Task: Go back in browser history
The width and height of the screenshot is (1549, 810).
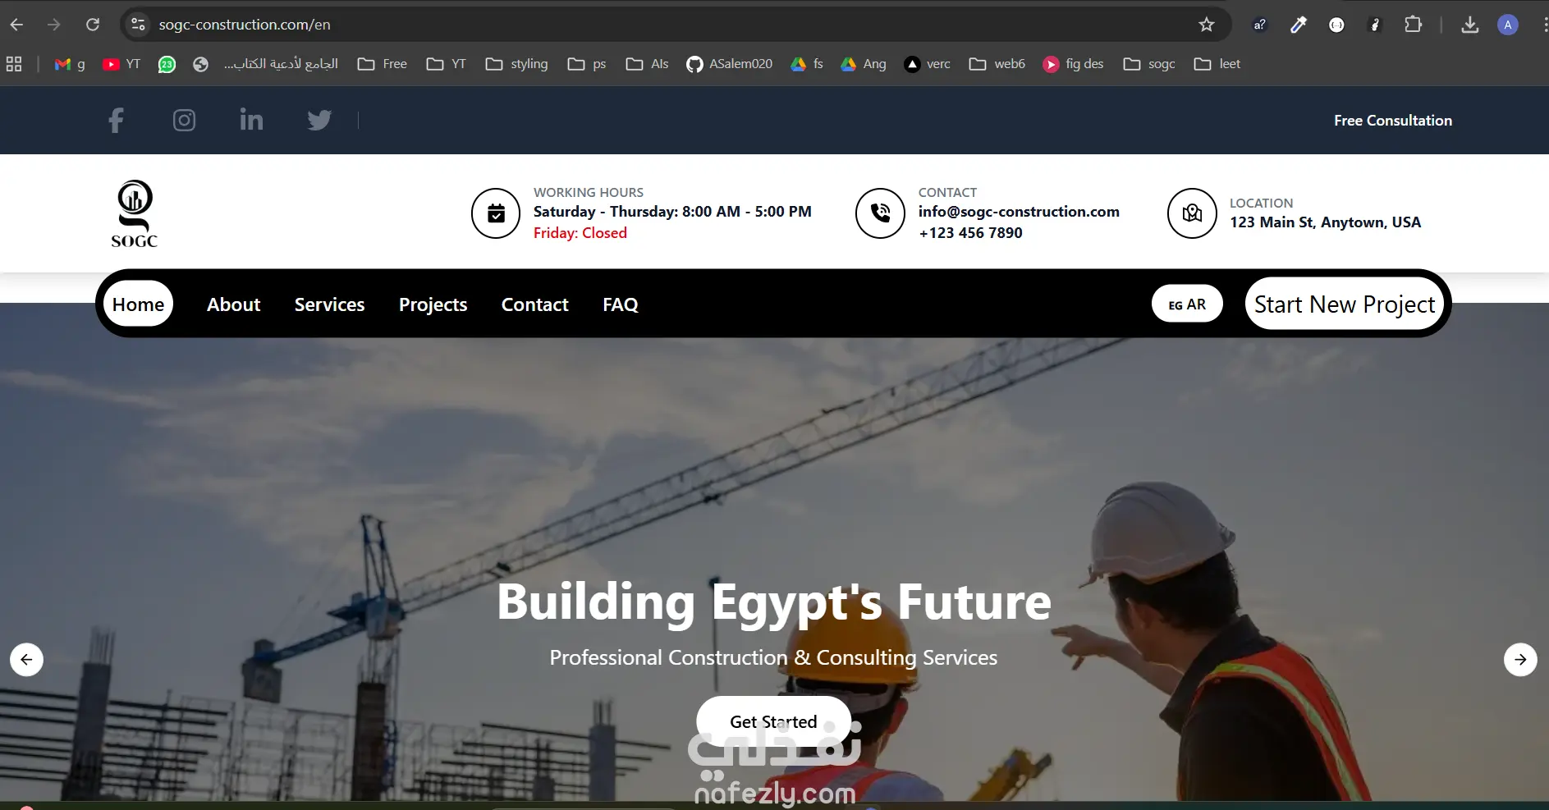Action: point(16,25)
